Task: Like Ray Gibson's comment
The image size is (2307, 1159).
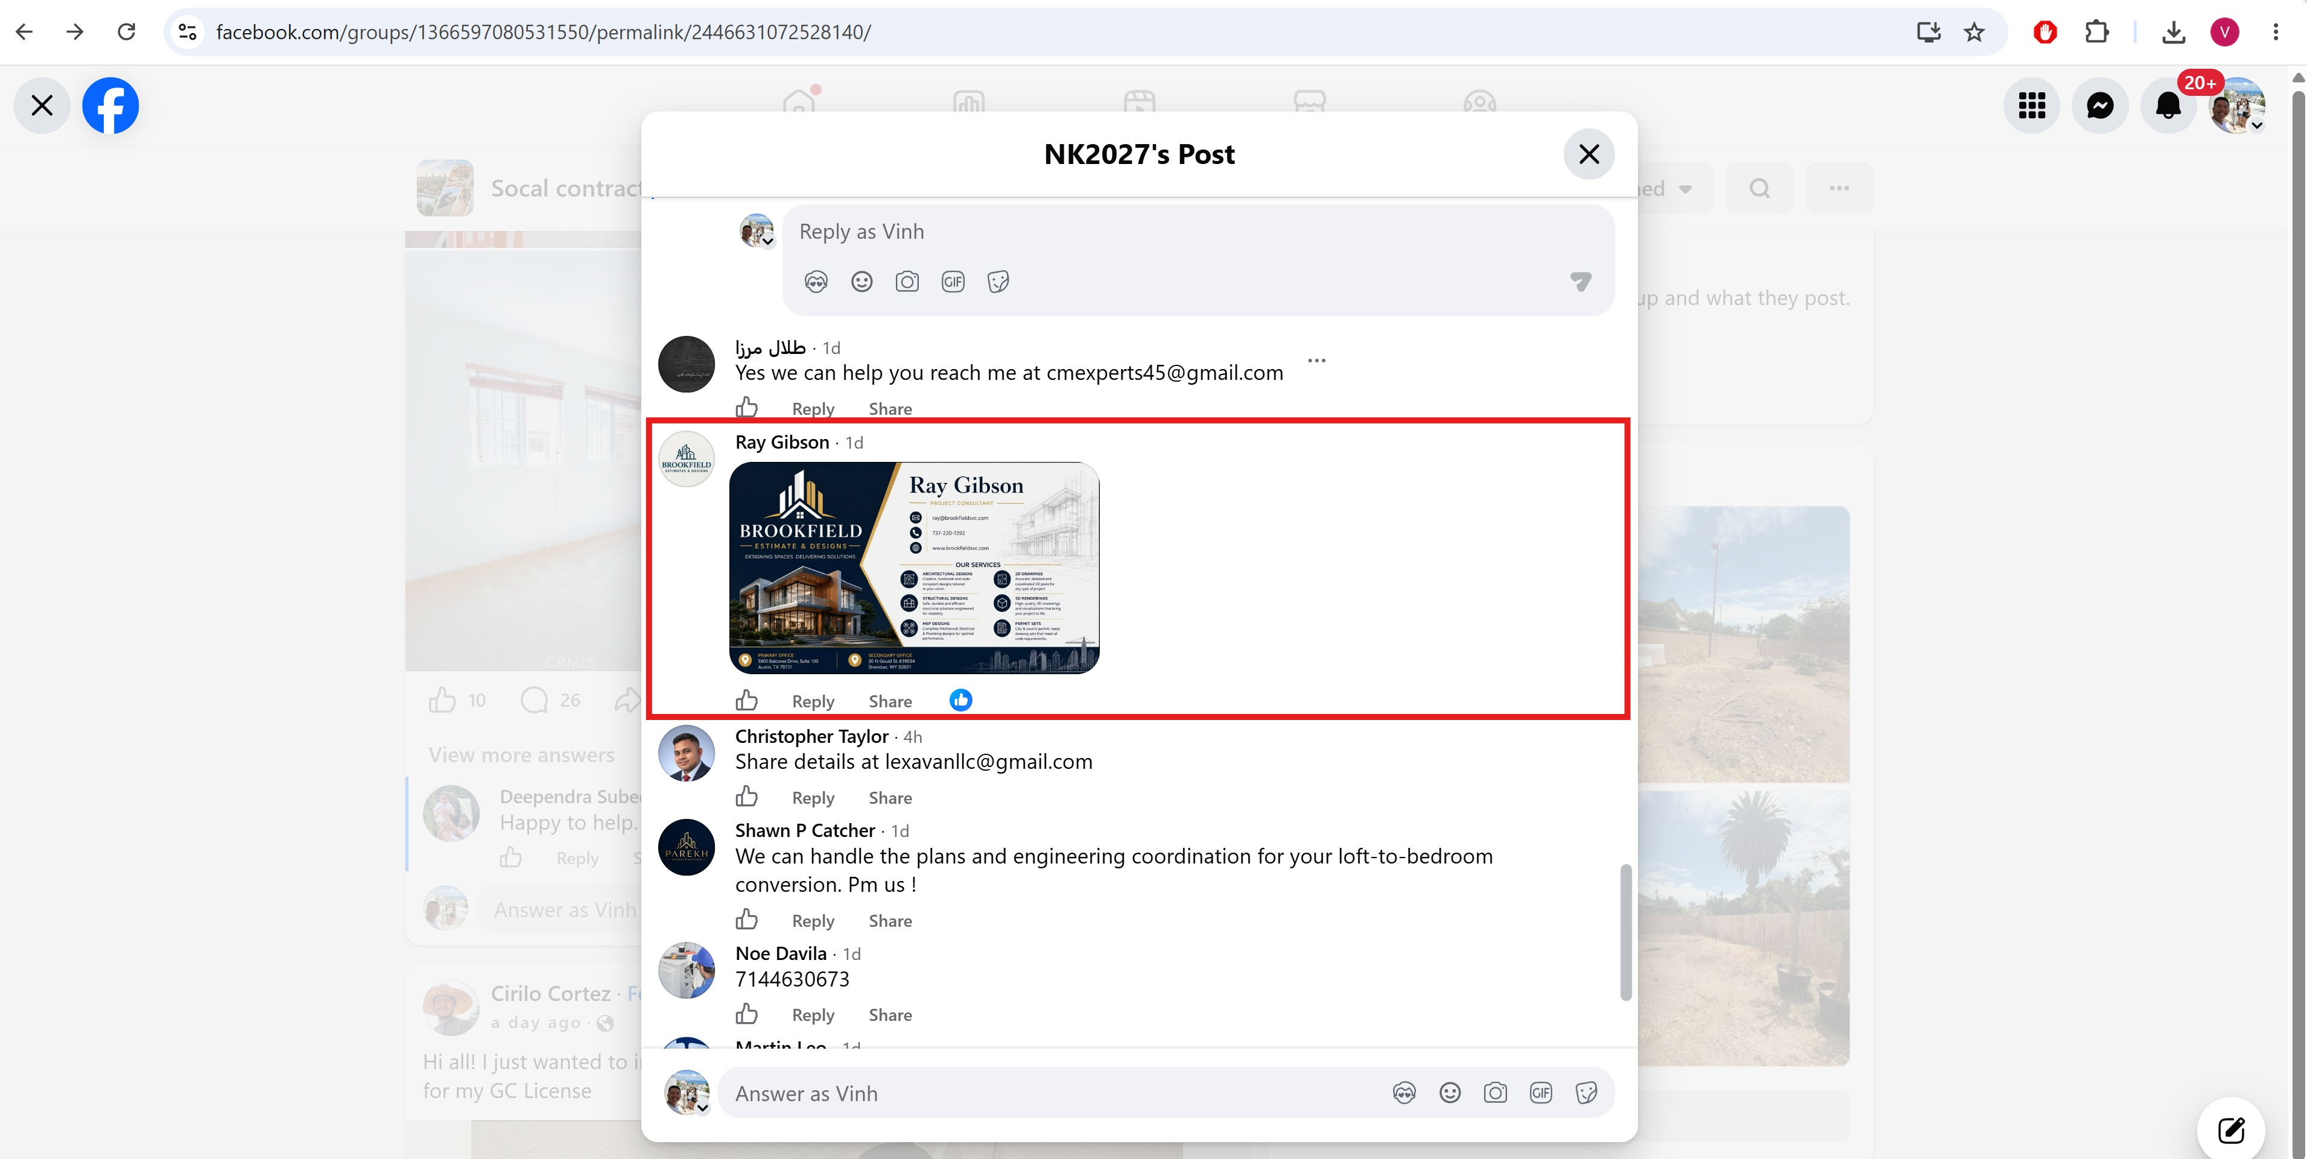Action: pos(747,701)
